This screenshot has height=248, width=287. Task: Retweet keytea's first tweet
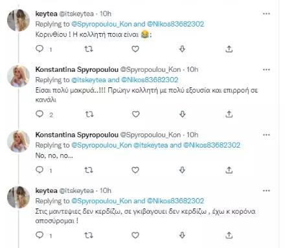(89, 49)
